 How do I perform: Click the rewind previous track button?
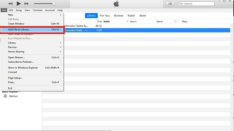tap(10, 3)
